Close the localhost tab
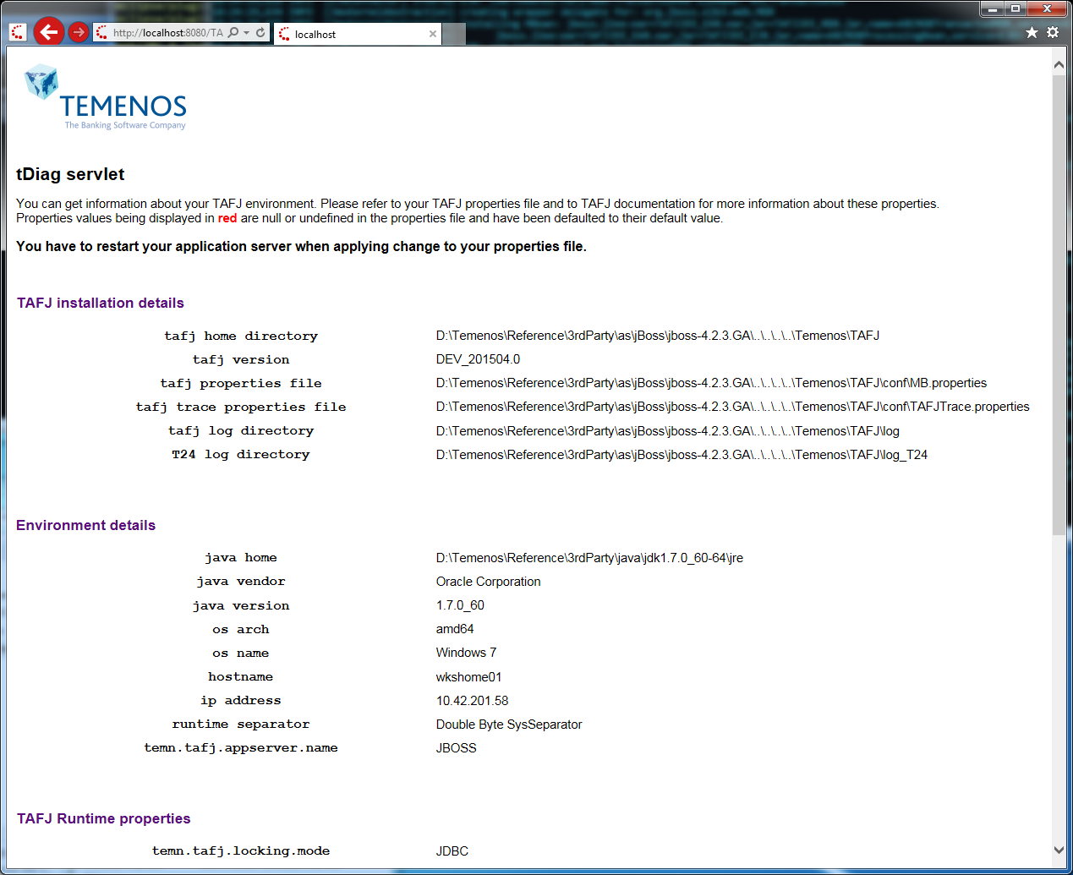1073x875 pixels. click(x=433, y=34)
